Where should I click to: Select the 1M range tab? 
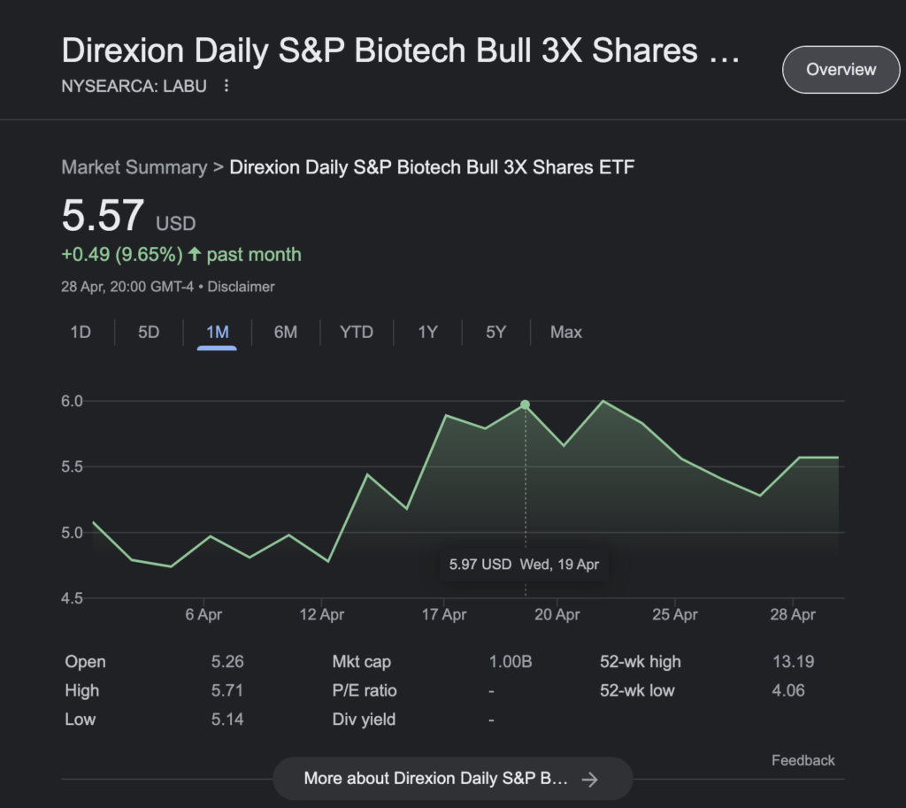[x=218, y=333]
